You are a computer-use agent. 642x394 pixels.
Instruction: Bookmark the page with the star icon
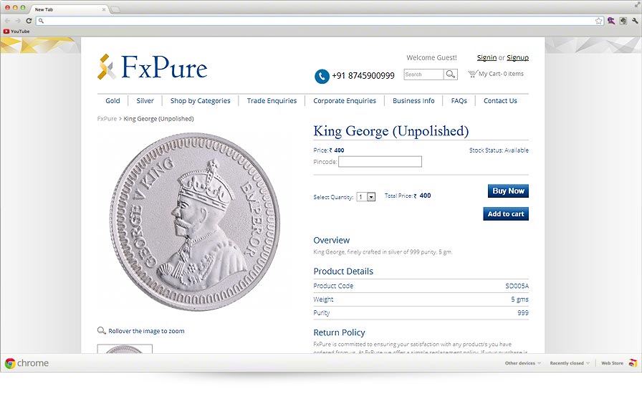tap(598, 21)
